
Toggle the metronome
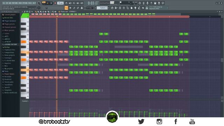[66, 3]
